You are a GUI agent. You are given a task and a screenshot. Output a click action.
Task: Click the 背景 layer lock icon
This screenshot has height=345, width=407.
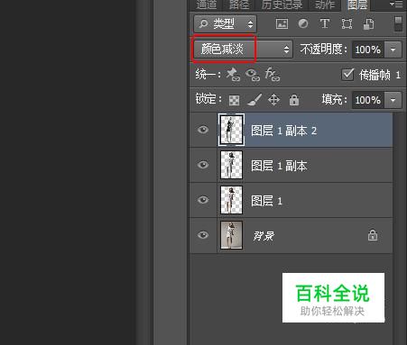373,235
